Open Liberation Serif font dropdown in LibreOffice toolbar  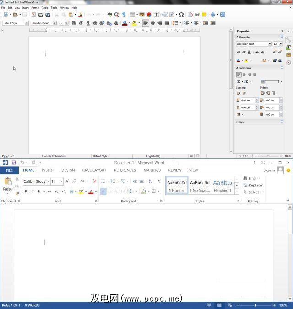[x=55, y=23]
